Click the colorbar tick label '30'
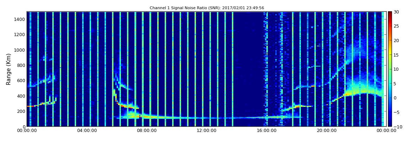409x144 pixels. pos(396,12)
